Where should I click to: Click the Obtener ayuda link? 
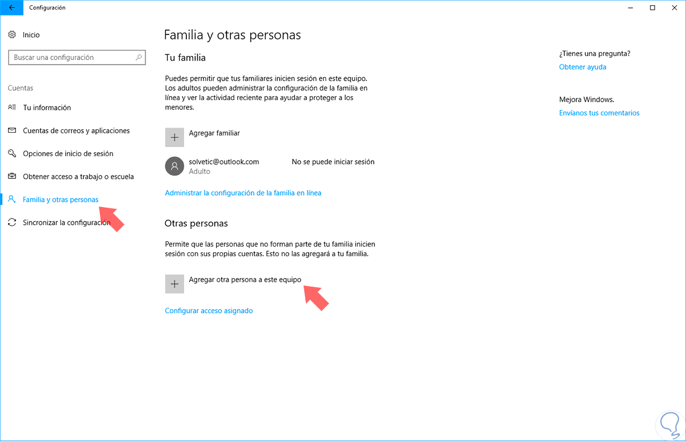(x=583, y=67)
